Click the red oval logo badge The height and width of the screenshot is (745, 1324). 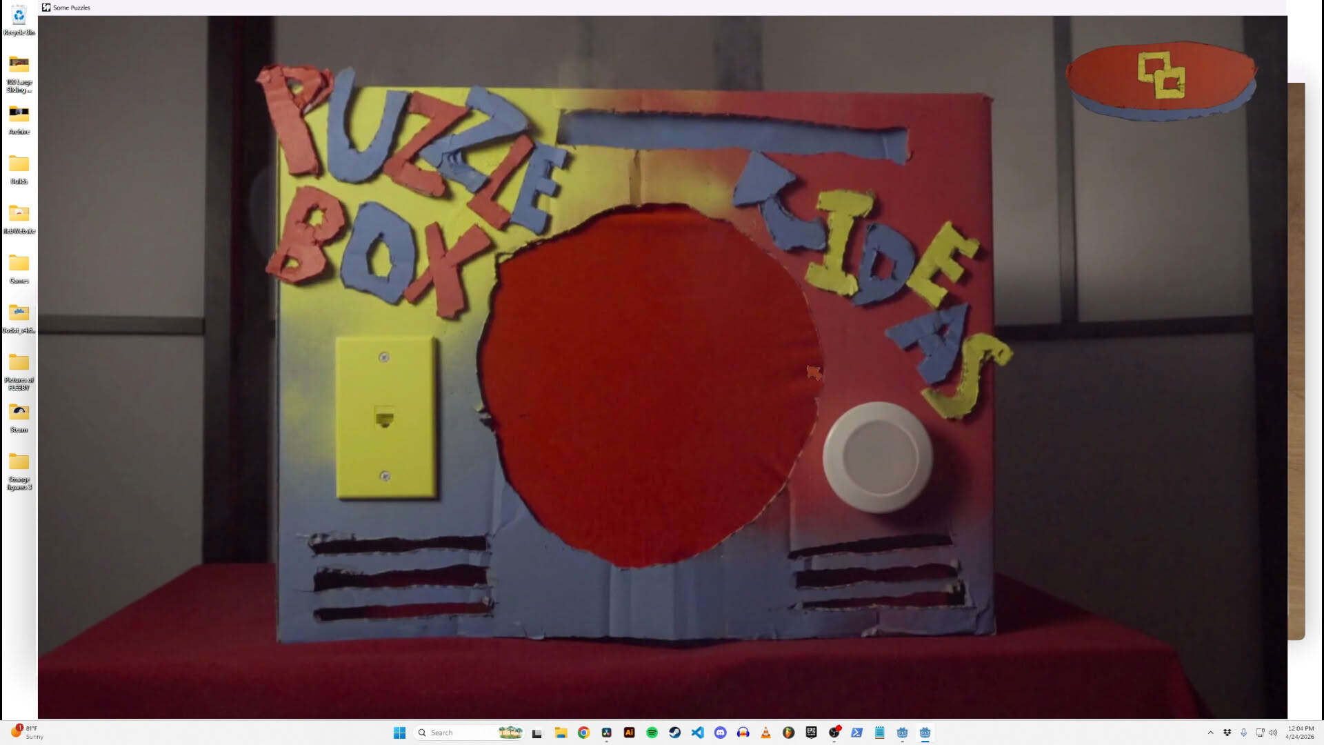(x=1161, y=80)
